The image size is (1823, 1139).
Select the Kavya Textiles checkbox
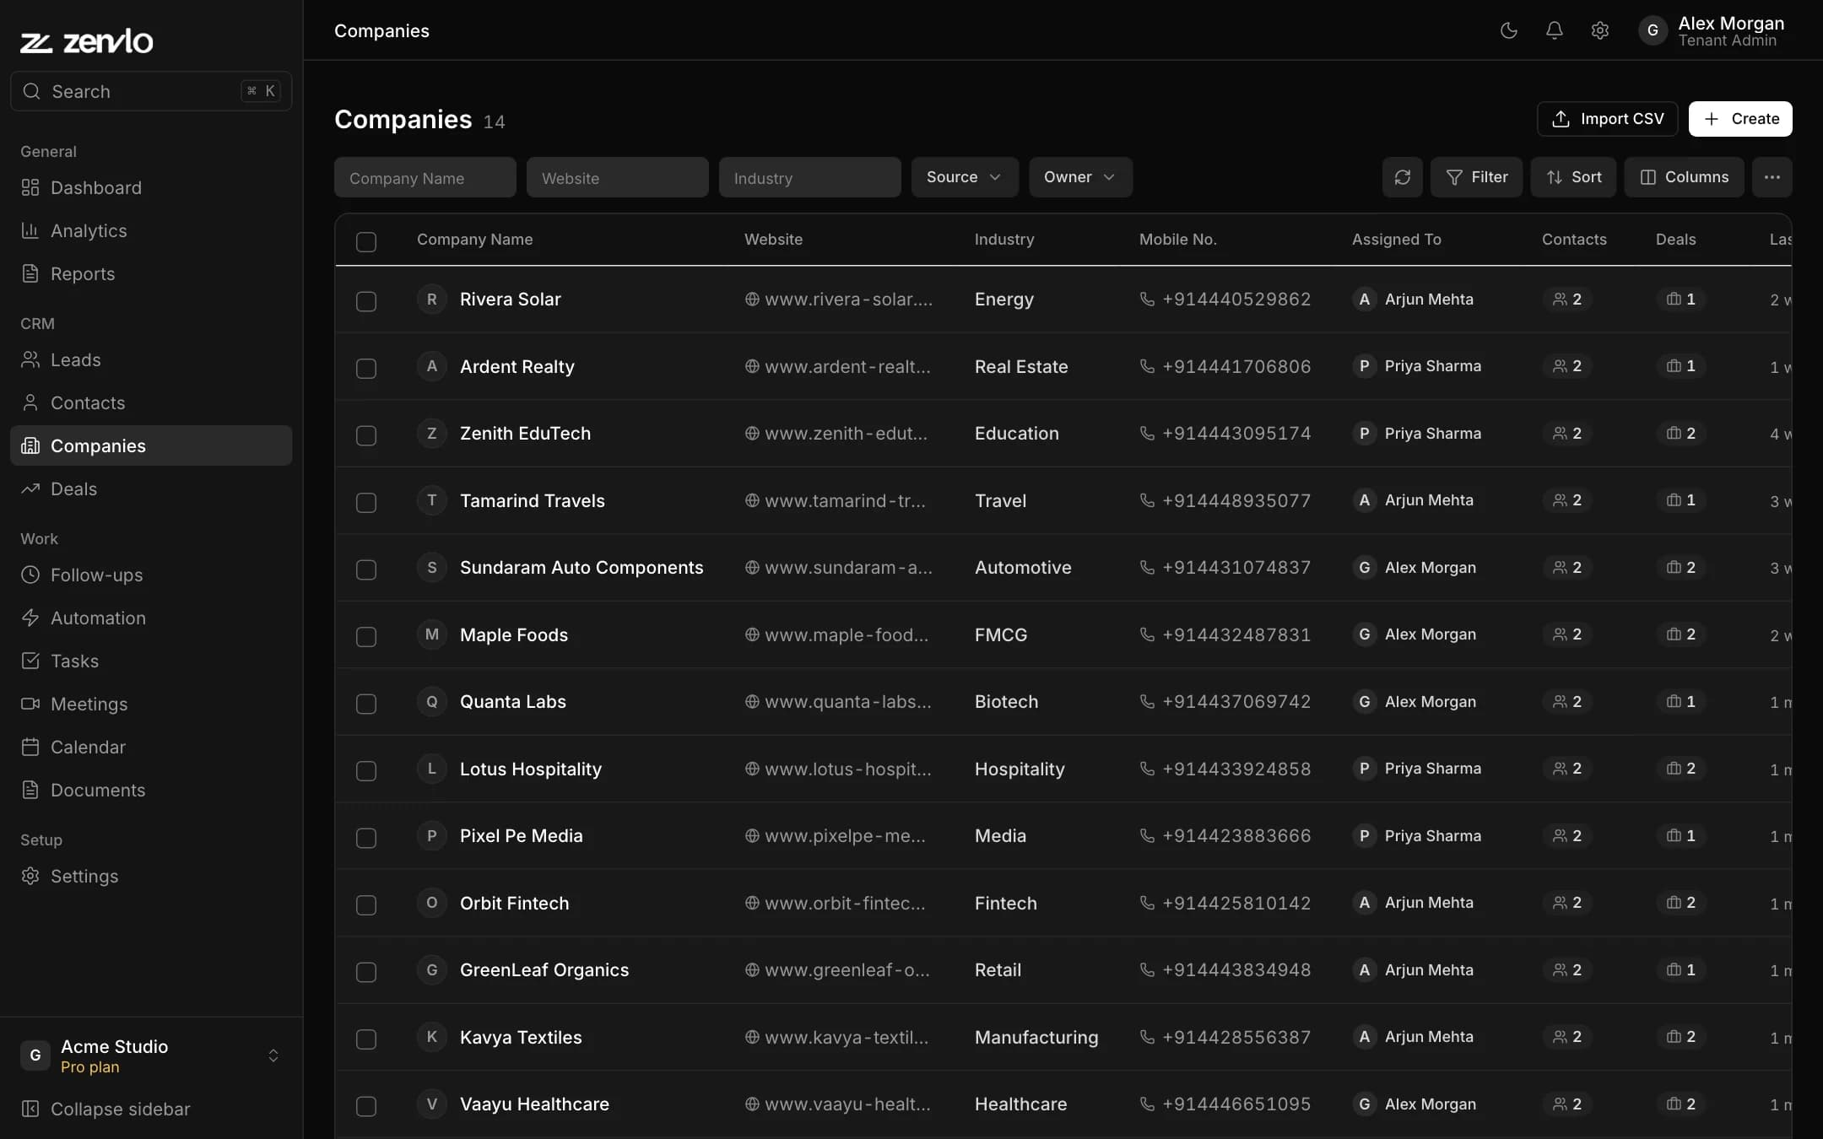(x=366, y=1039)
